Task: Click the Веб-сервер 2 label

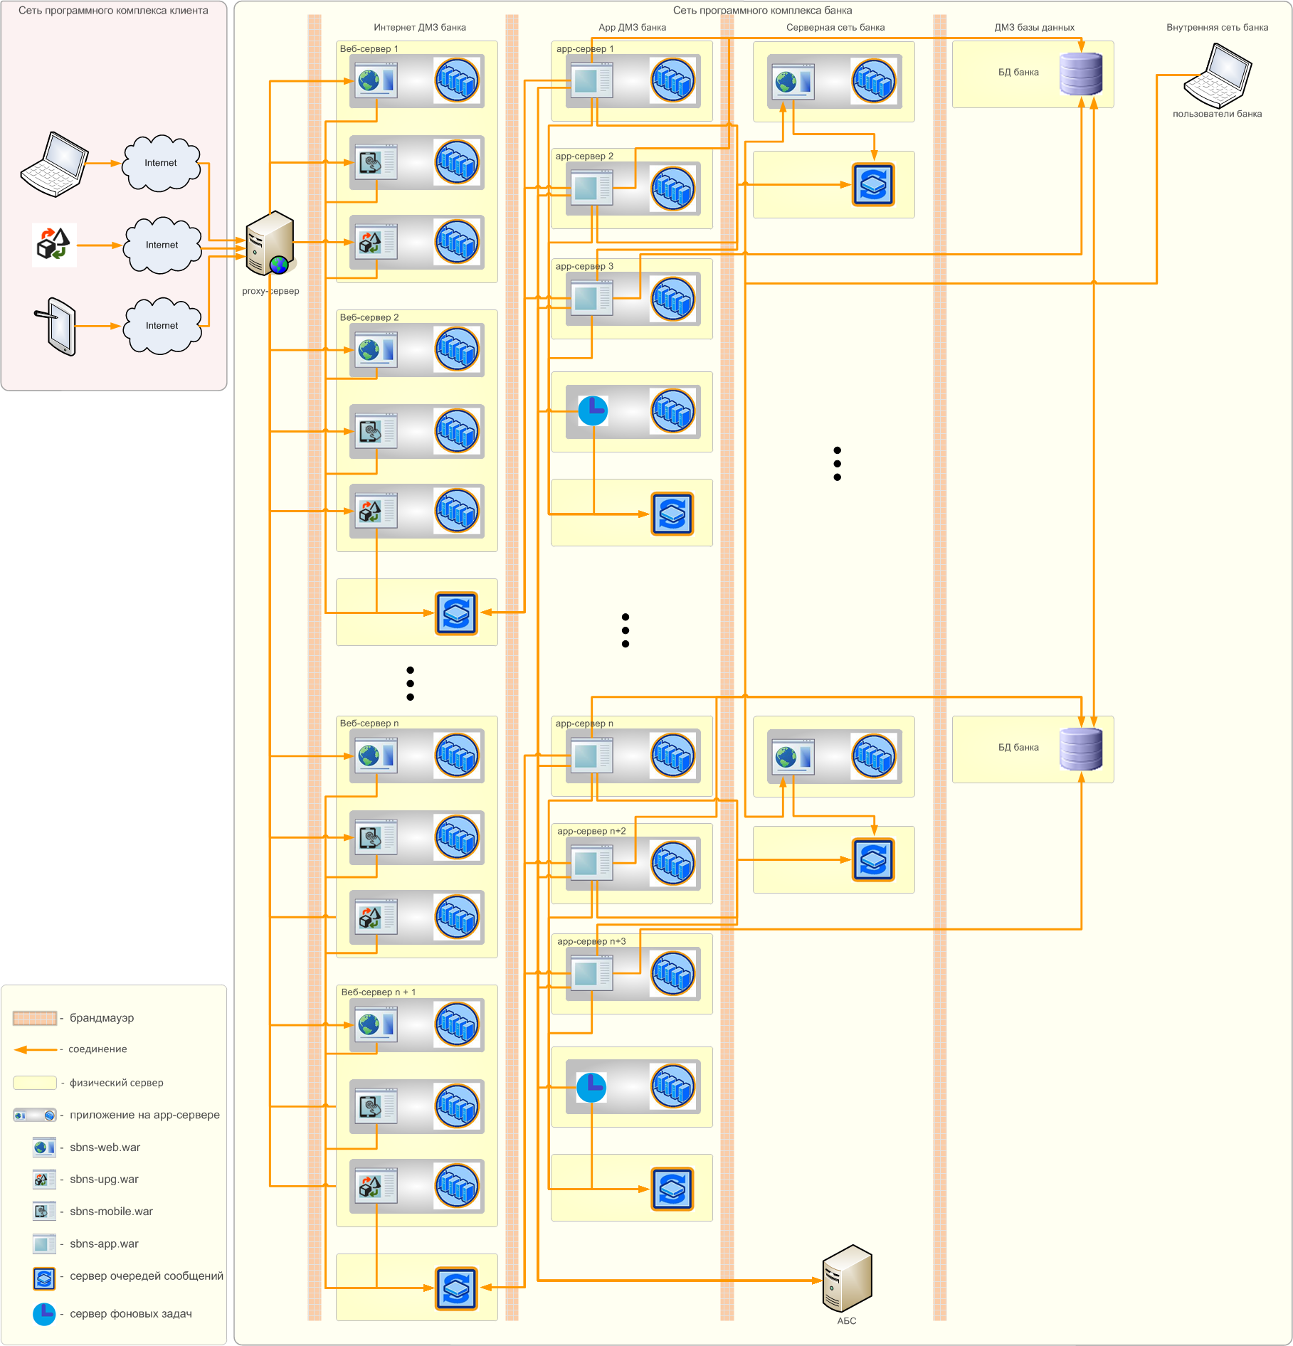Action: pos(369,317)
